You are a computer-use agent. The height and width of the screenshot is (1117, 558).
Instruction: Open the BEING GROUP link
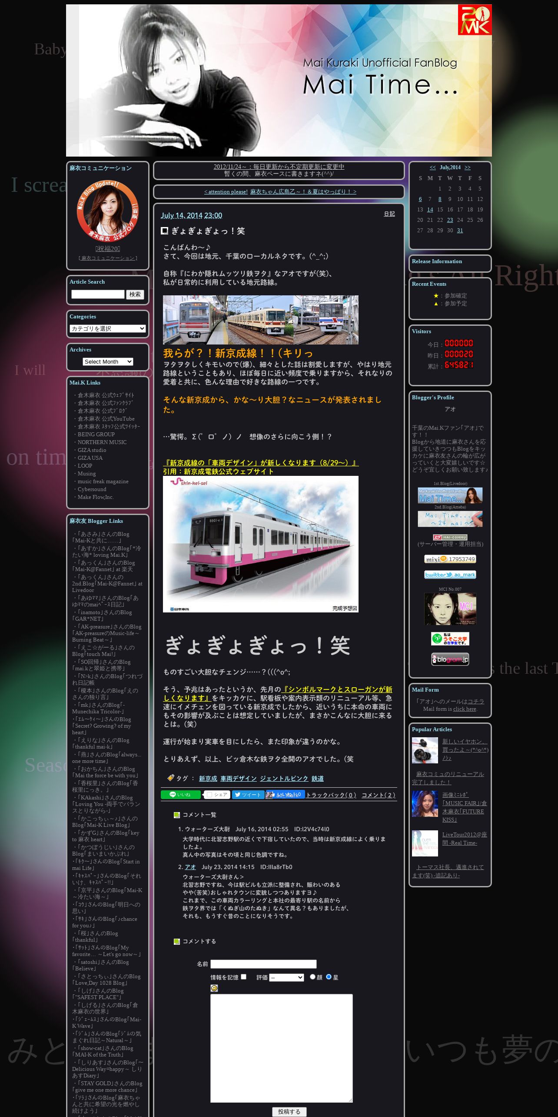pos(96,435)
